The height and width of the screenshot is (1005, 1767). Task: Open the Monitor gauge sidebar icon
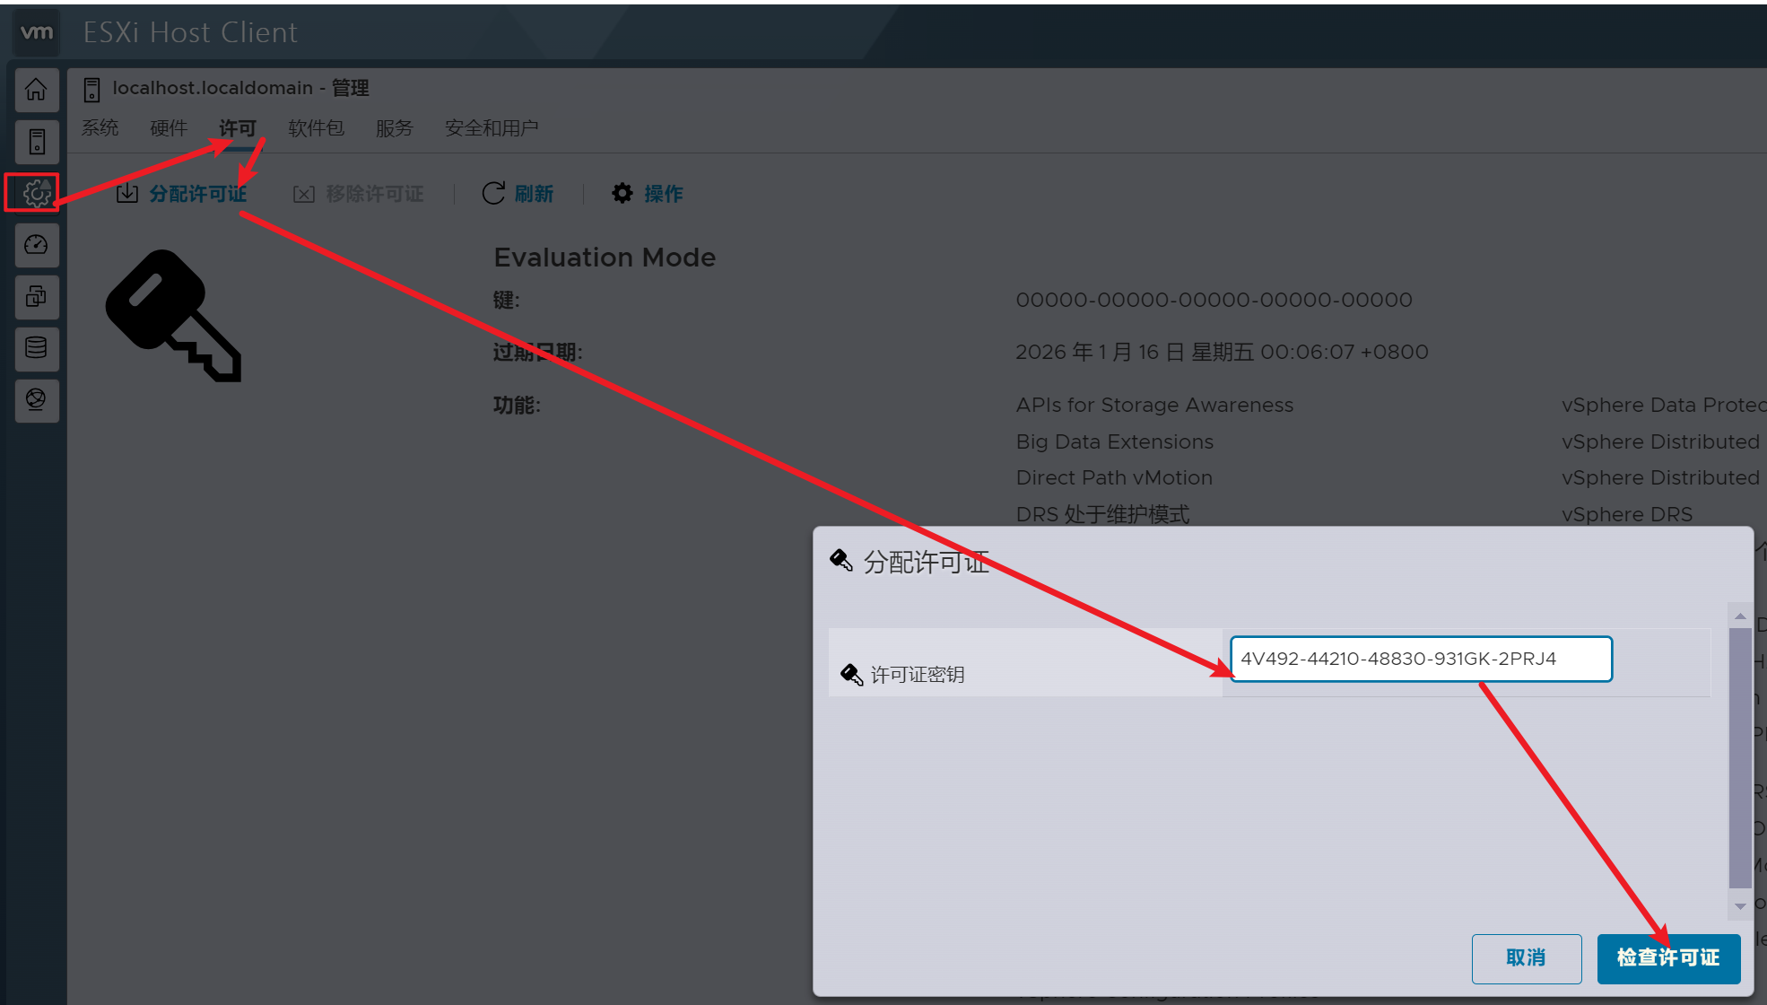pyautogui.click(x=37, y=245)
